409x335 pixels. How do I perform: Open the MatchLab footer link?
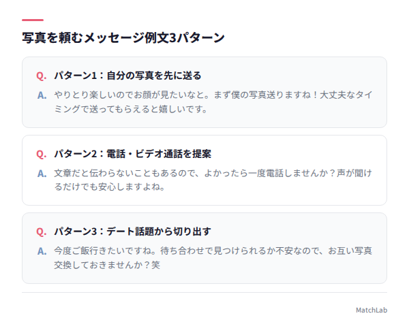click(x=372, y=310)
